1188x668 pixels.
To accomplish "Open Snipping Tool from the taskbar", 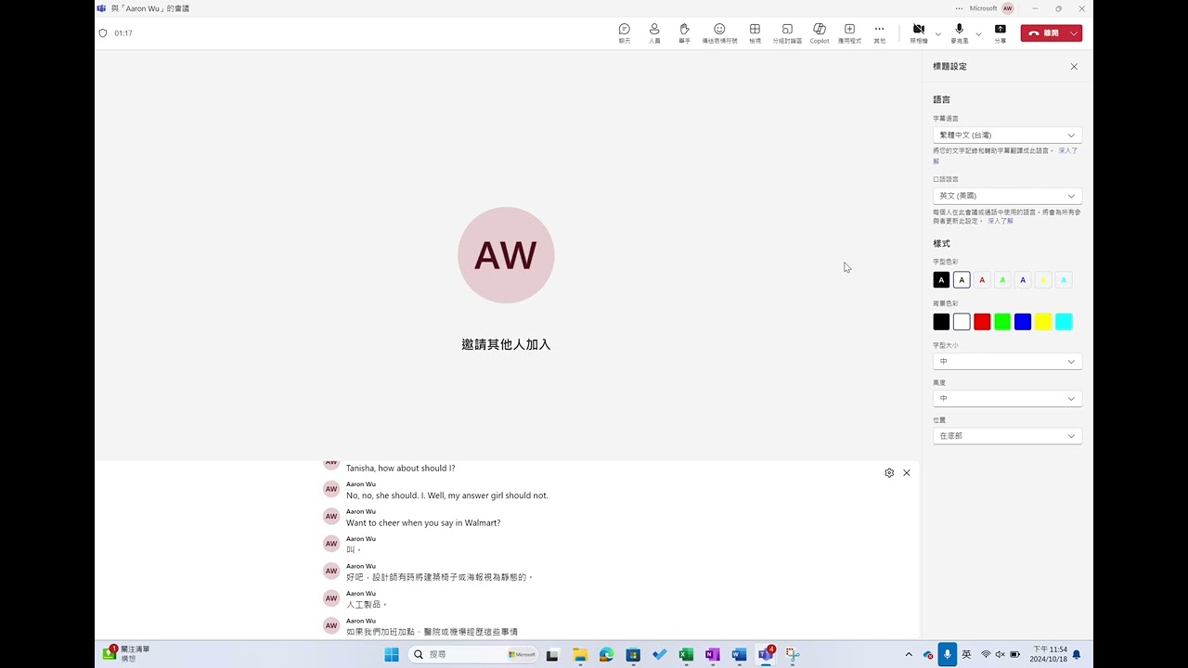I will click(x=793, y=654).
